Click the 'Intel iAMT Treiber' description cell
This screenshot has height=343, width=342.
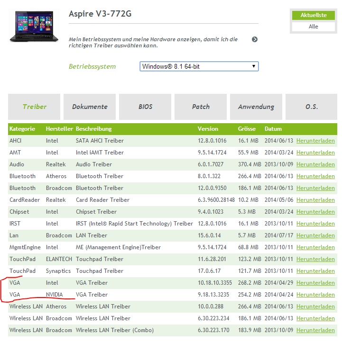[x=100, y=153]
